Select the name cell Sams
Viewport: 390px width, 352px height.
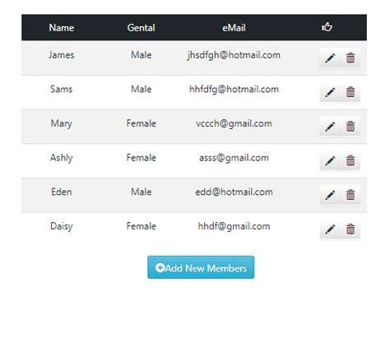[62, 89]
